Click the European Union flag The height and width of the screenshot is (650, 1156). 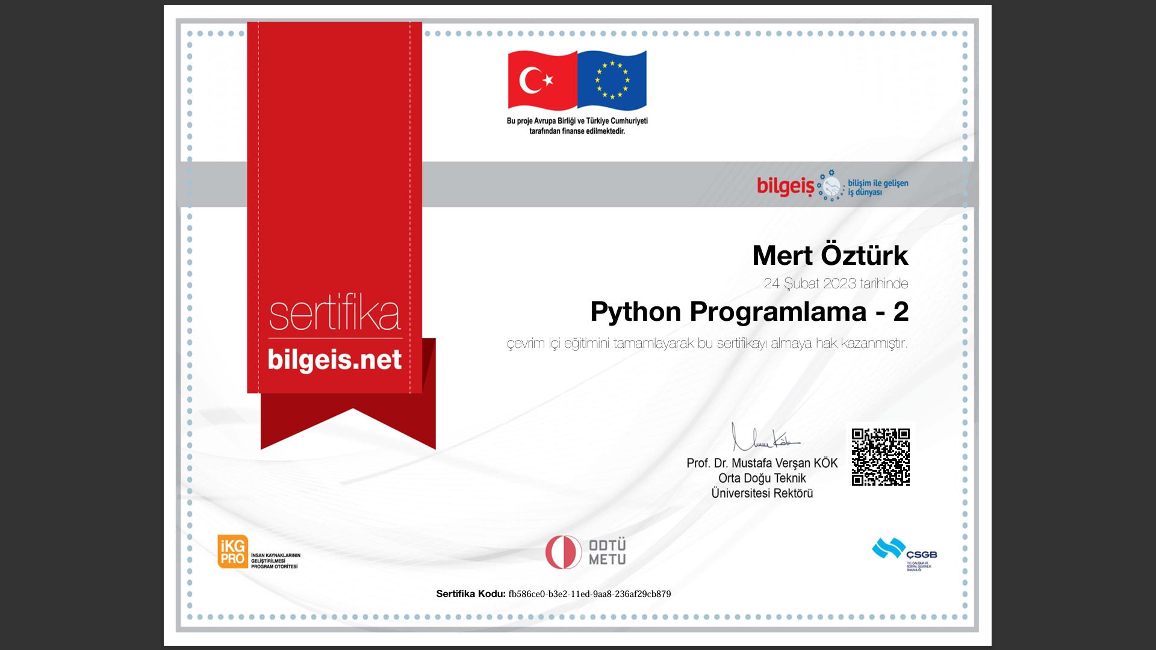click(x=612, y=81)
